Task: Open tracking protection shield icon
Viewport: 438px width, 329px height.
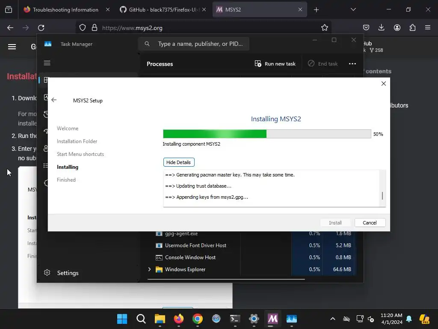Action: coord(83,28)
